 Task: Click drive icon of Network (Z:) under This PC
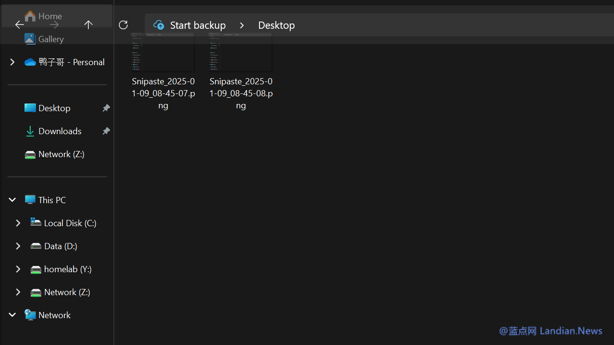(x=36, y=293)
